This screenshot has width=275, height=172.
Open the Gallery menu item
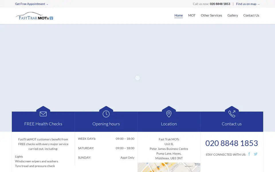(233, 15)
